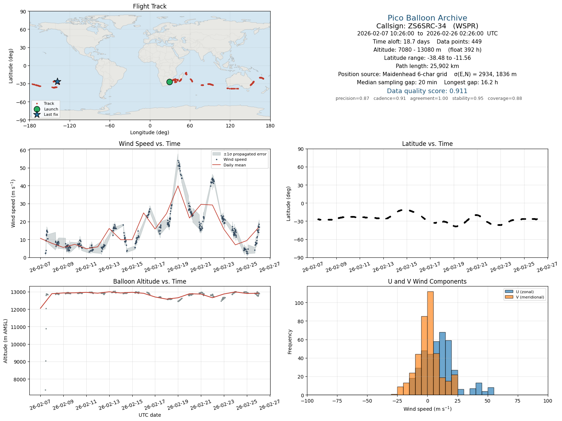Screen dimensions: 562x421
Task: Pick the orange V (meridional) legend swatch
Action: click(x=509, y=297)
